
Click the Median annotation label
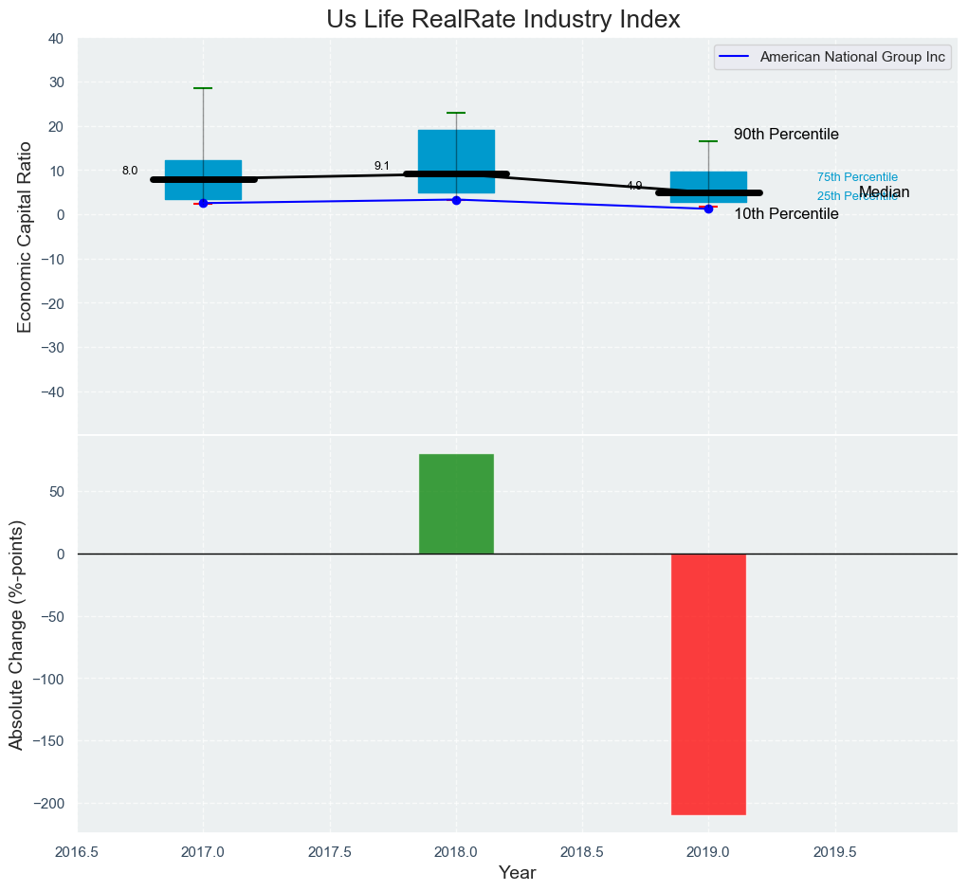(884, 192)
